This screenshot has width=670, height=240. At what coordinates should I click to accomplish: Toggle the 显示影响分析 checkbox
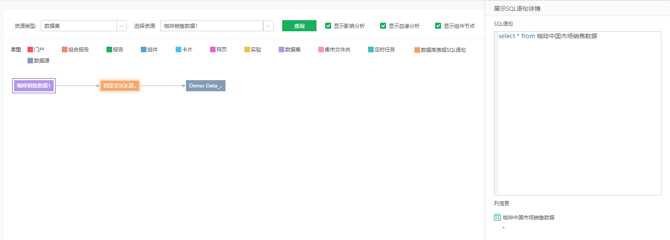(328, 26)
